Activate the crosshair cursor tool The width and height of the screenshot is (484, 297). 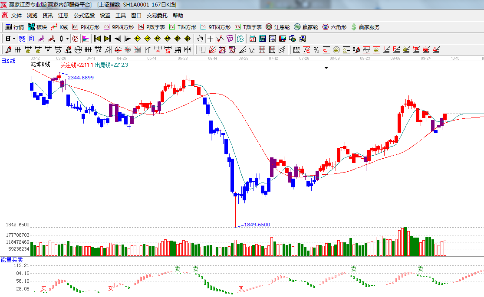210,38
